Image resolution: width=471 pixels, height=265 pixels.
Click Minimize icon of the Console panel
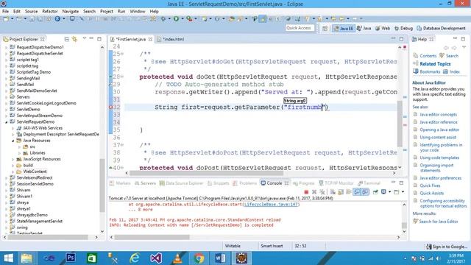(393, 183)
